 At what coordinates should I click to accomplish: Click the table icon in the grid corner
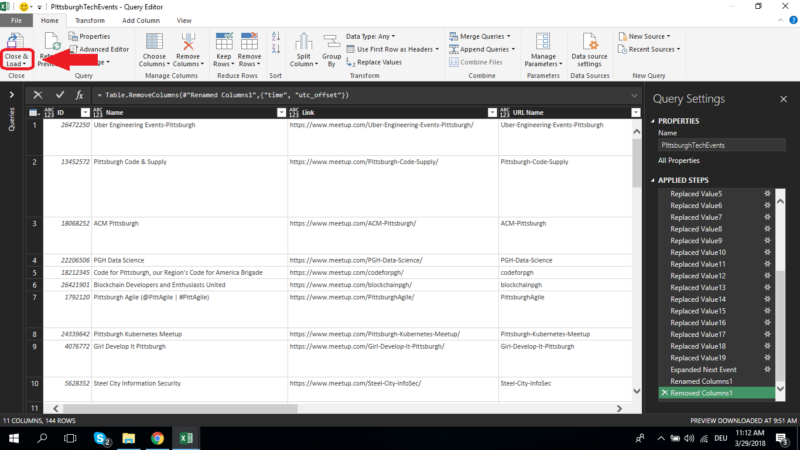click(x=34, y=112)
